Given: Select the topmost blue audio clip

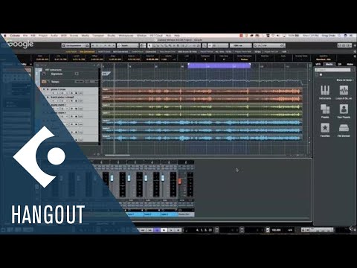Looking at the screenshot, I should click(202, 123).
